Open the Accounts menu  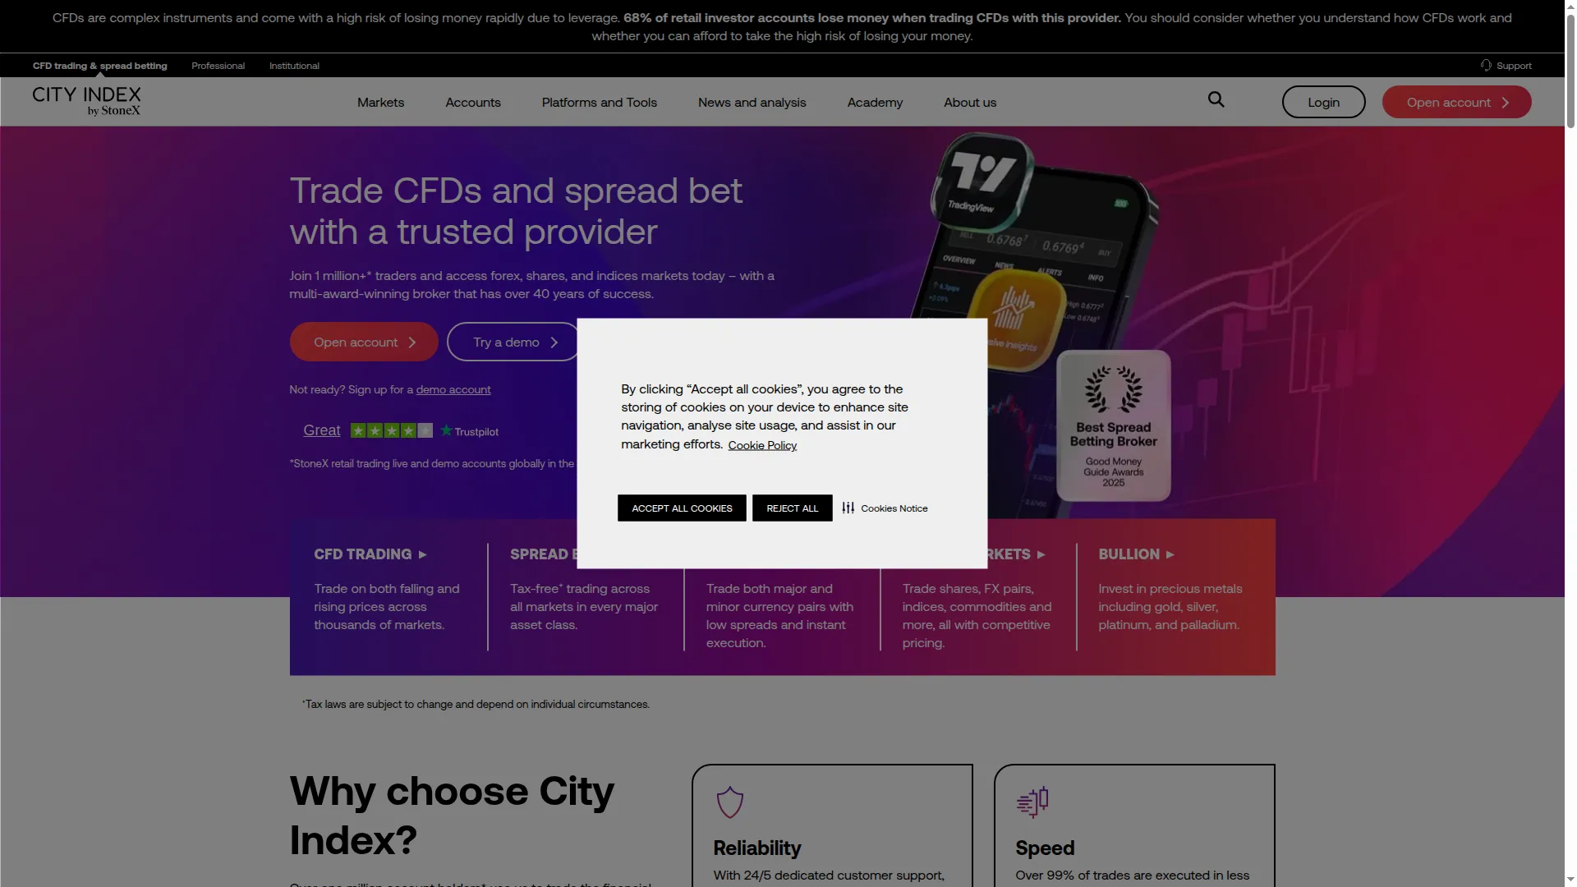473,102
